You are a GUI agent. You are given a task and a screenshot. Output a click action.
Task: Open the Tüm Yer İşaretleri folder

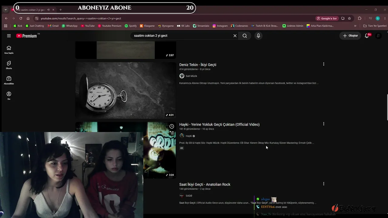(x=375, y=26)
